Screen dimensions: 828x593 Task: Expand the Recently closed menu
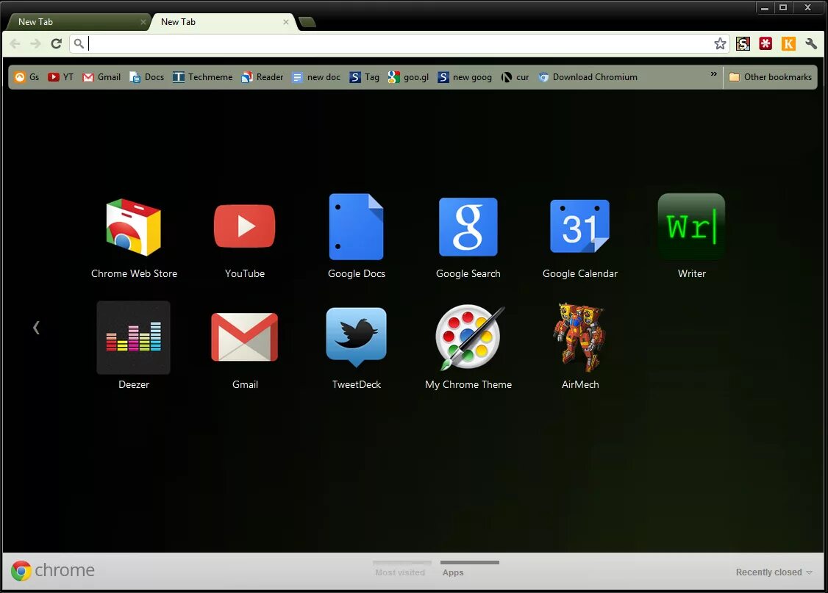pyautogui.click(x=774, y=572)
